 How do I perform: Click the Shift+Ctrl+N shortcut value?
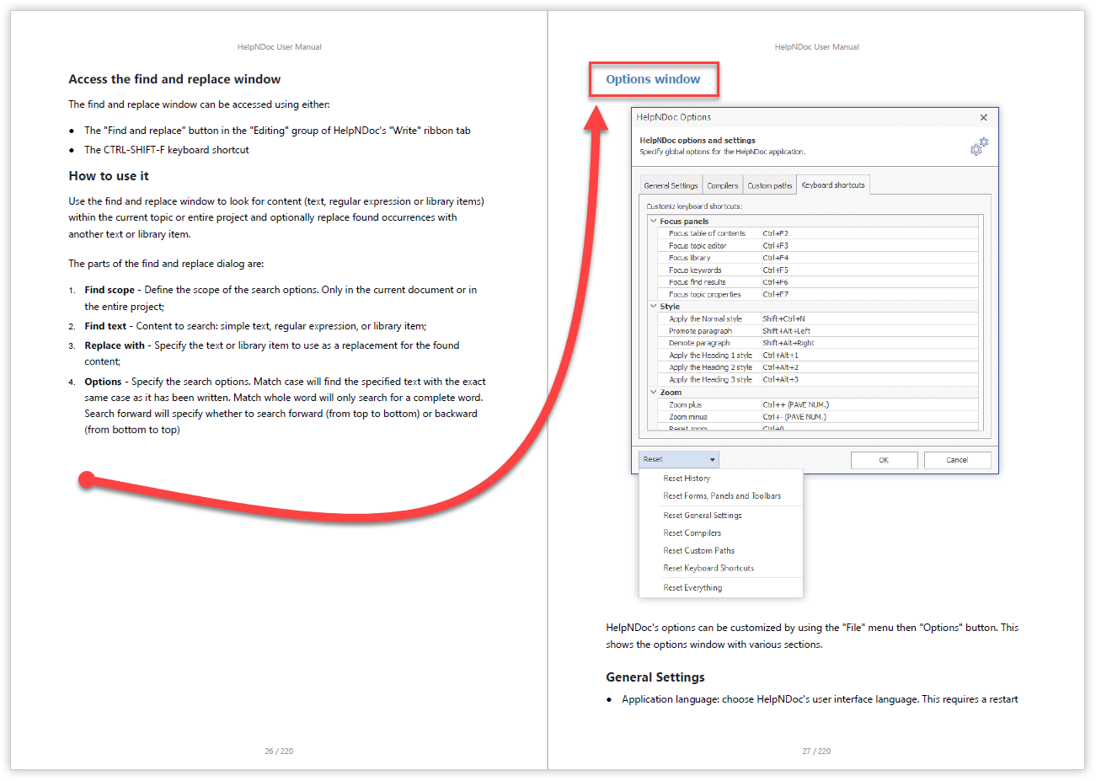click(x=783, y=319)
